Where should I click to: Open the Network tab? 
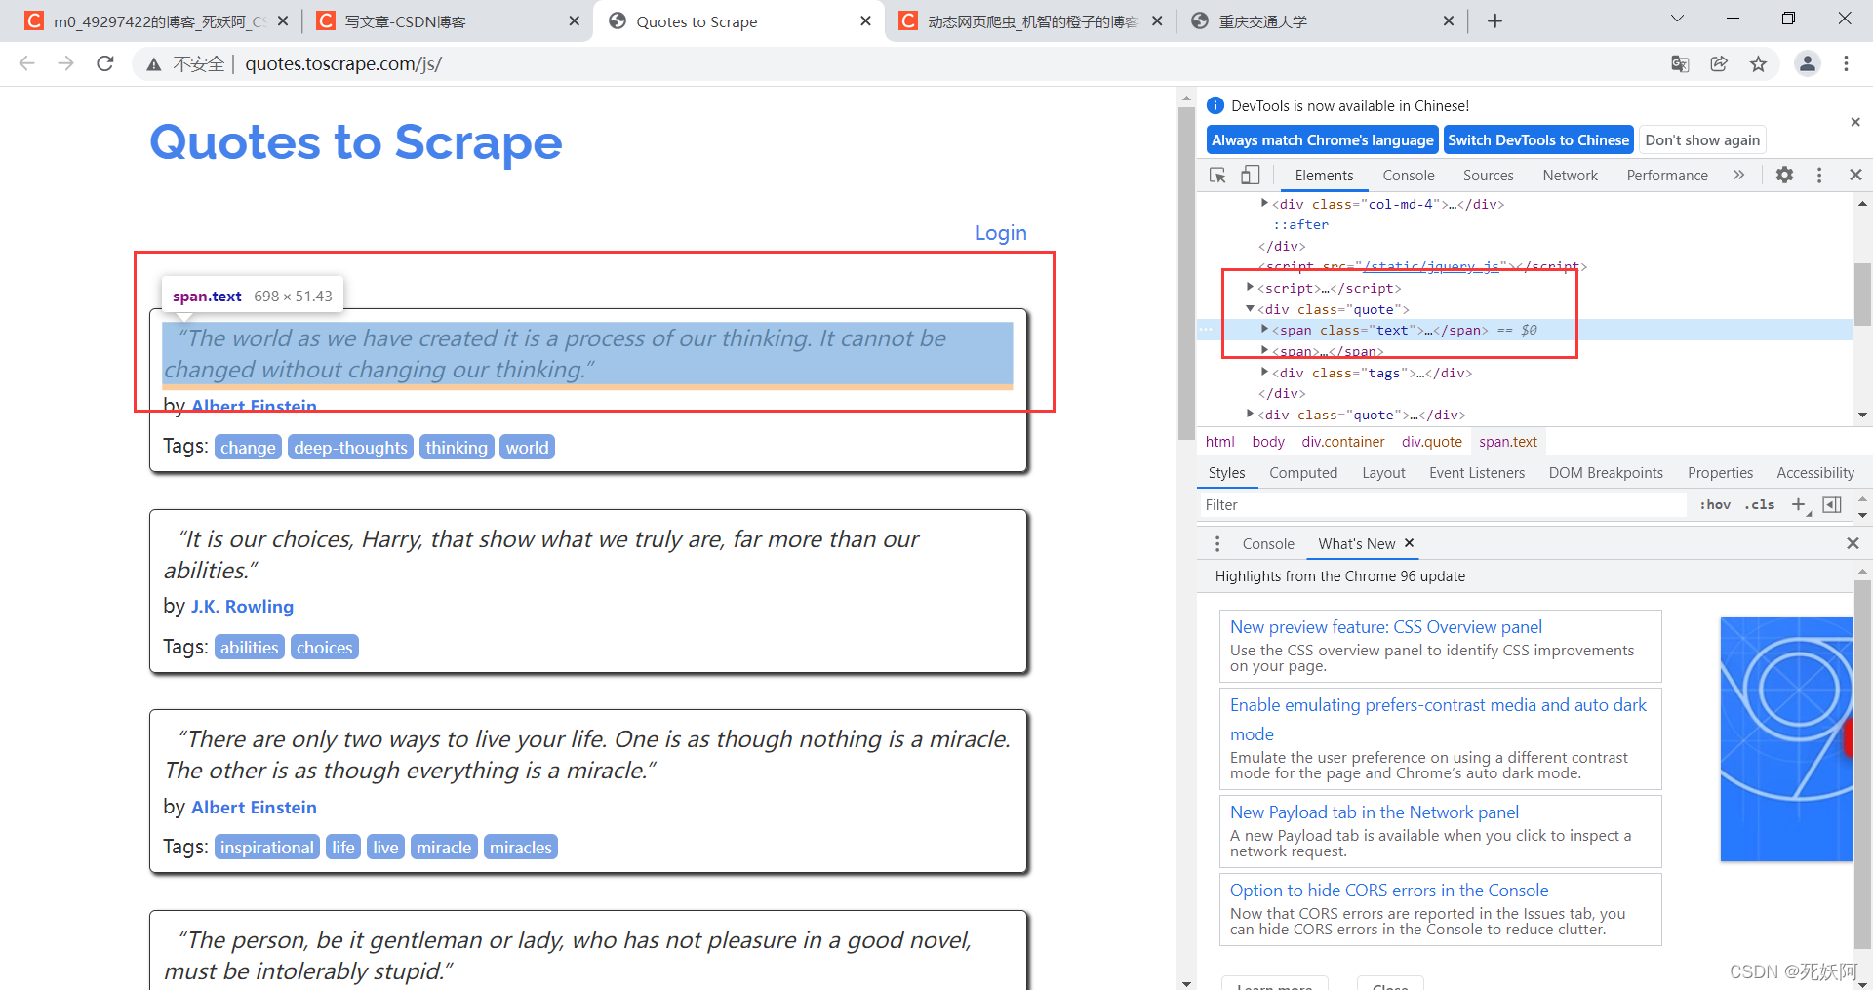[x=1570, y=175]
